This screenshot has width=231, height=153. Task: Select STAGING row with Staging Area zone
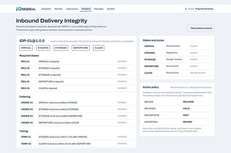[x=177, y=53]
